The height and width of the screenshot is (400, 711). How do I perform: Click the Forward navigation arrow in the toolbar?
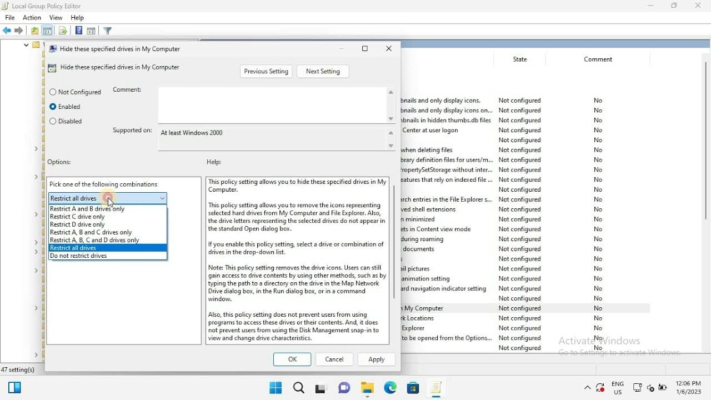click(19, 31)
